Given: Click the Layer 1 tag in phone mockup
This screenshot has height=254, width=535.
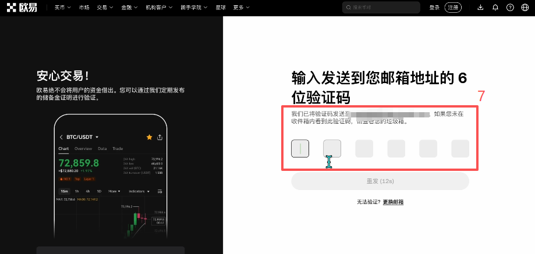Looking at the screenshot, I should click(88, 179).
